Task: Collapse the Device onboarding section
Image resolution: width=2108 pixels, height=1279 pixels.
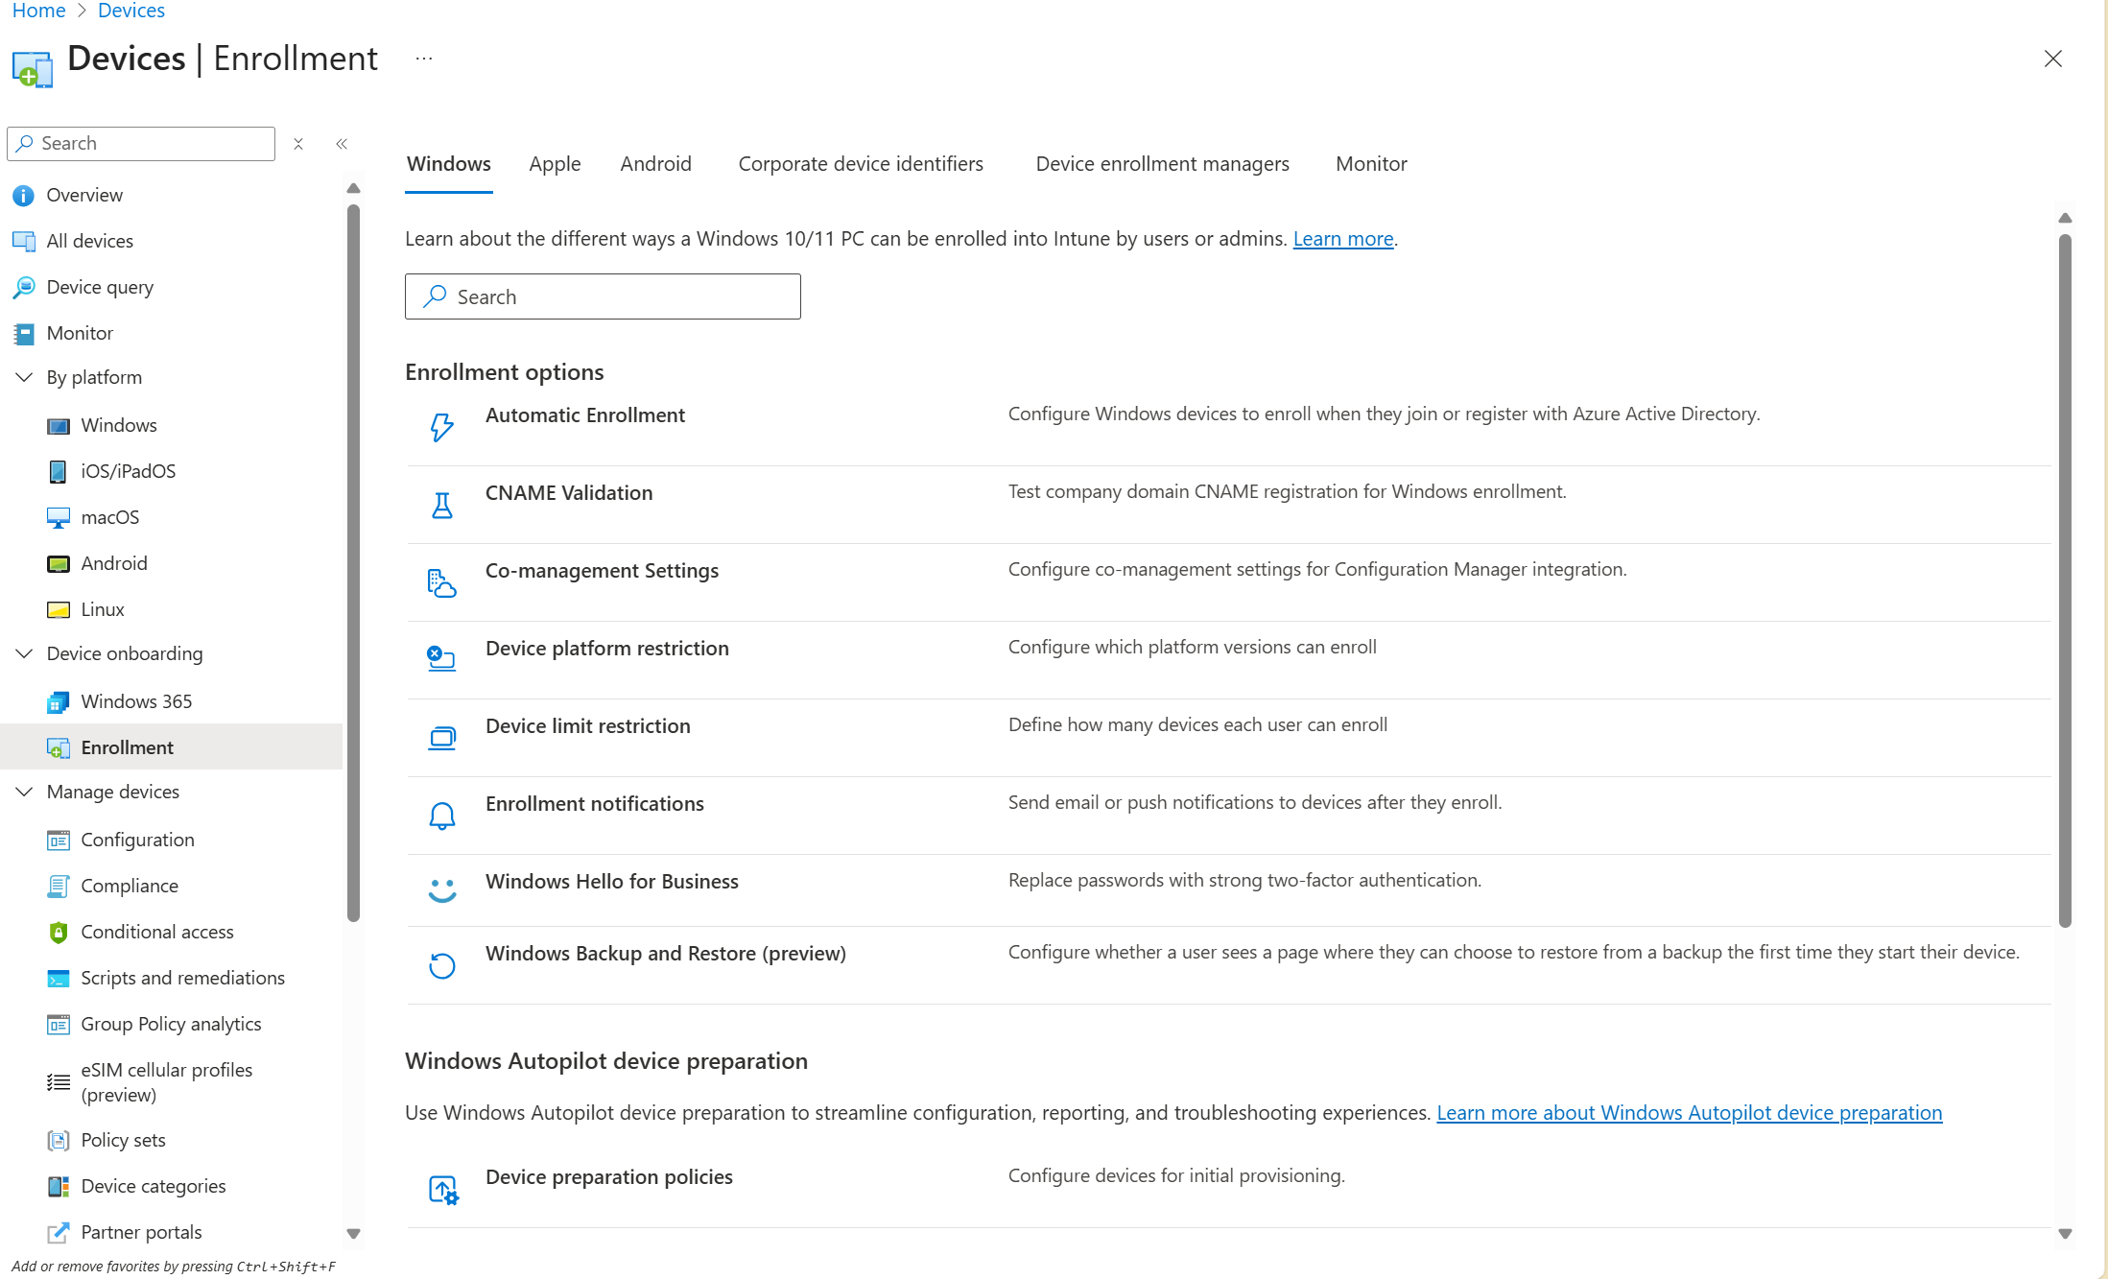Action: coord(24,653)
